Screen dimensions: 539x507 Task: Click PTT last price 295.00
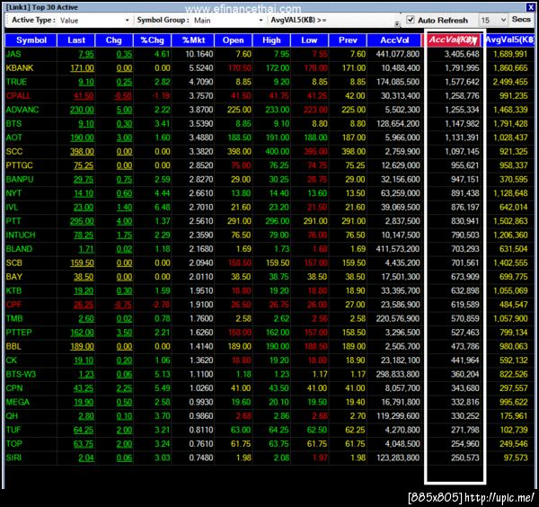(x=82, y=221)
